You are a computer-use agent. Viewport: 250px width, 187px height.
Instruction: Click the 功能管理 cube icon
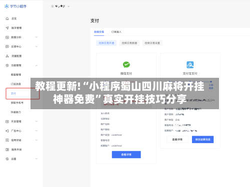coord(7,65)
